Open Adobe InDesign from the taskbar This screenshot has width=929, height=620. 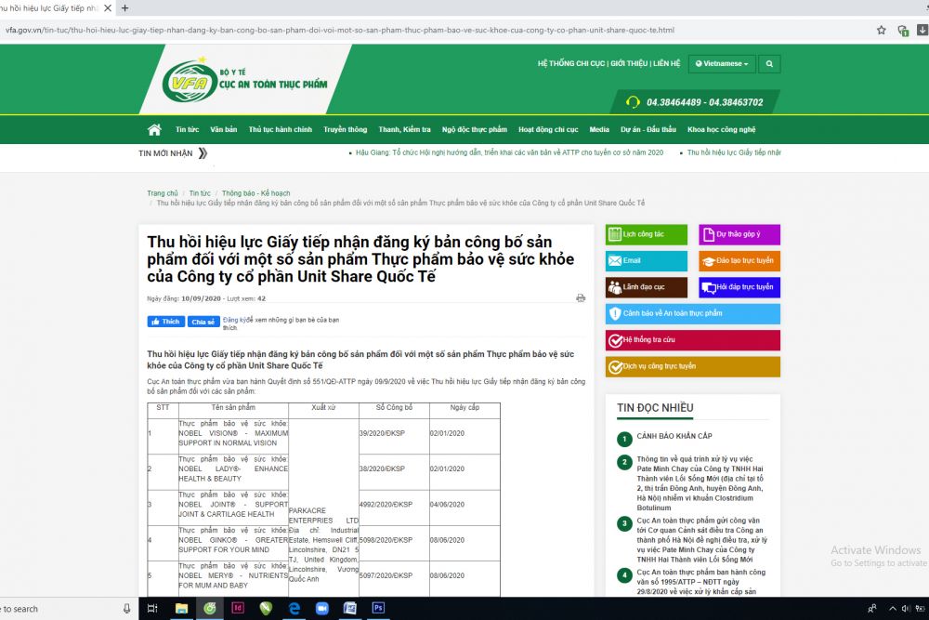[x=238, y=608]
